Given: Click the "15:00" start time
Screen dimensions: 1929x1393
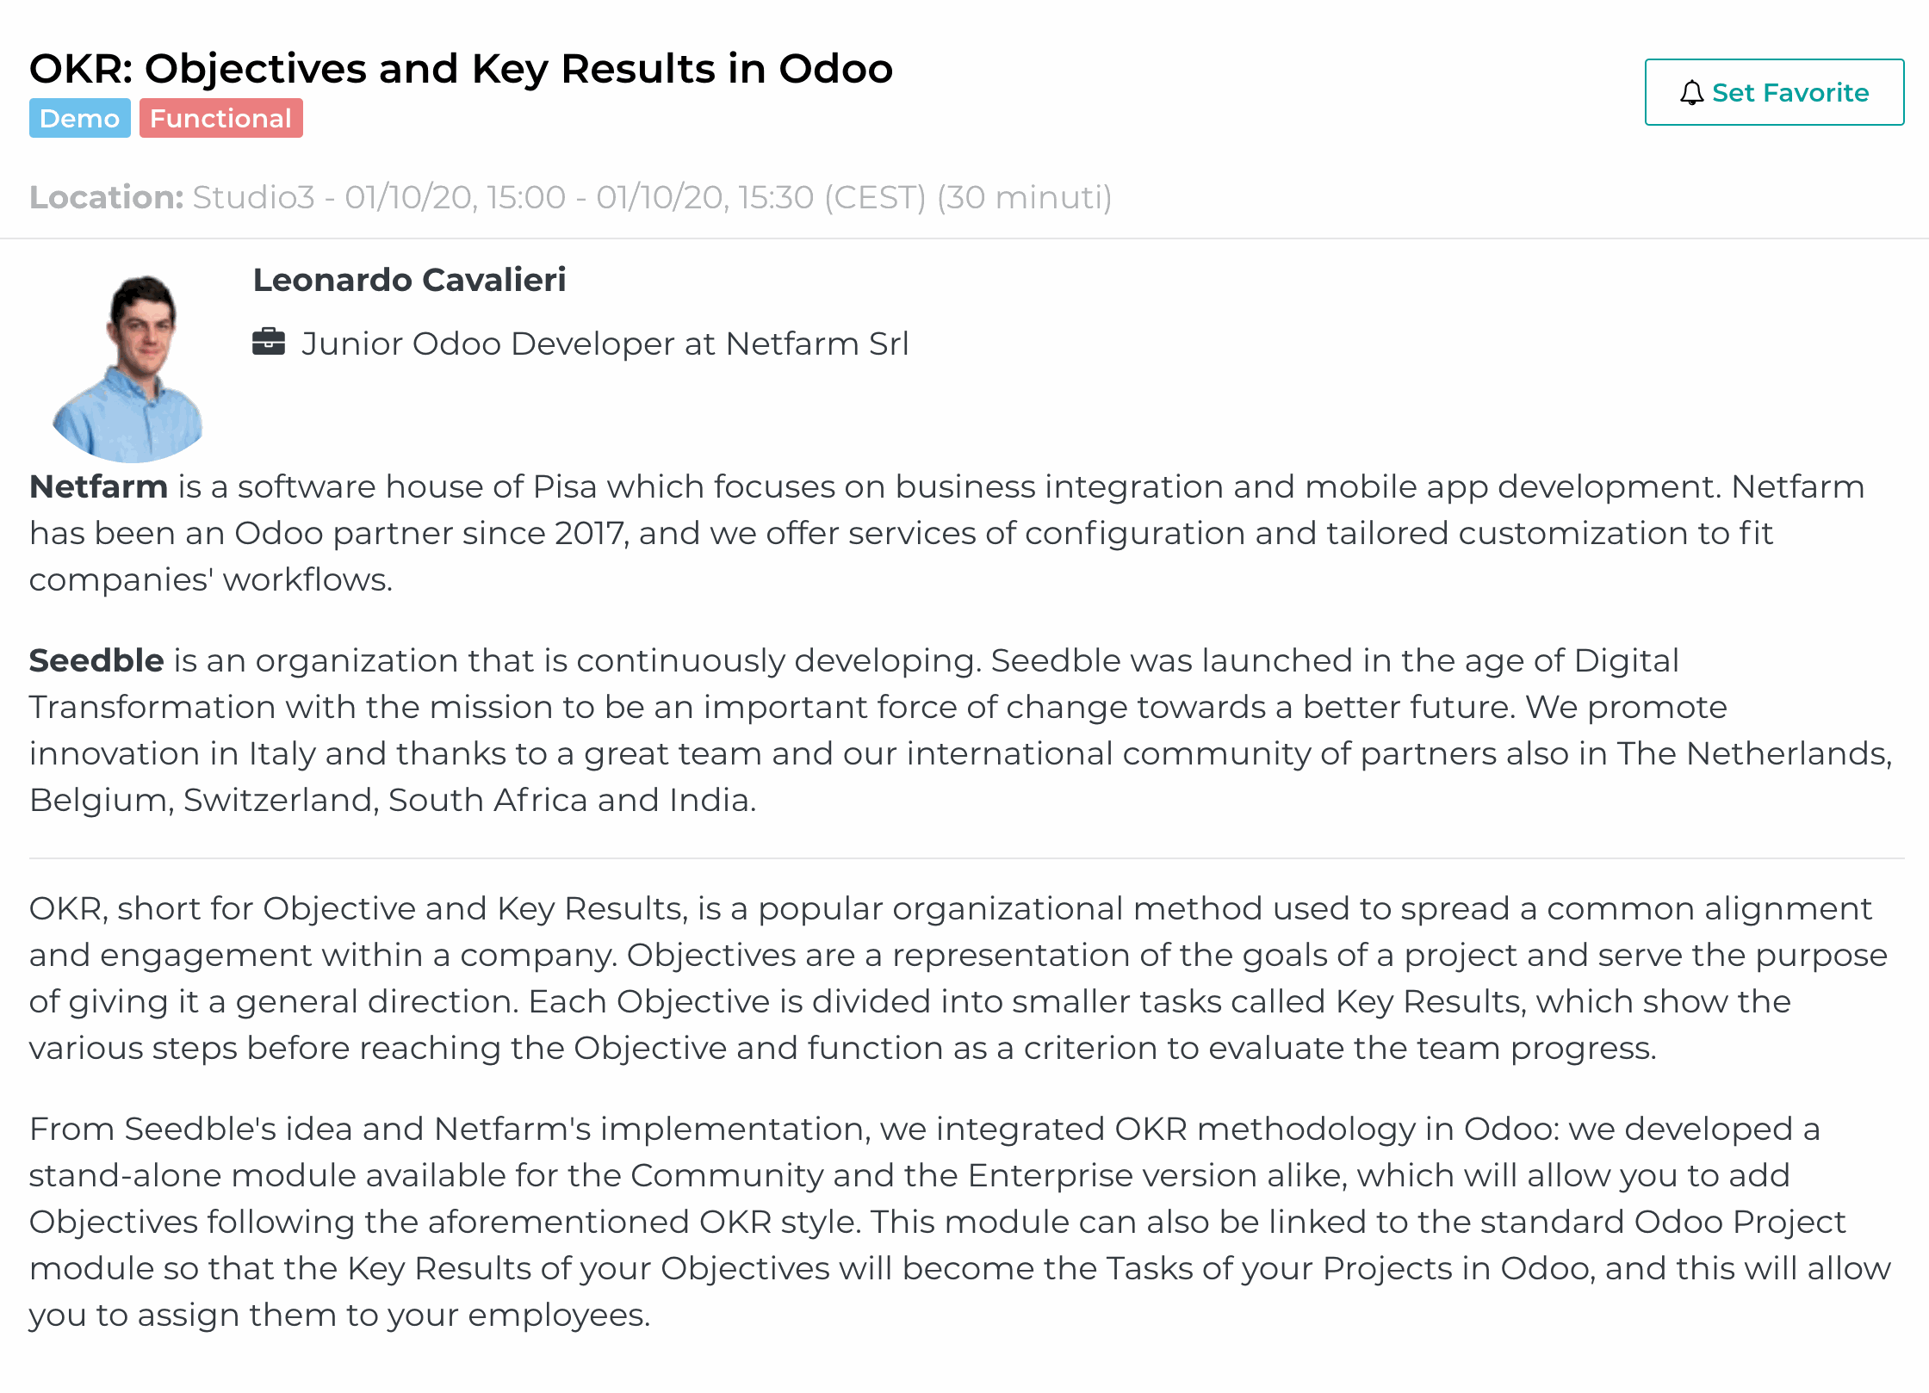Looking at the screenshot, I should pyautogui.click(x=526, y=198).
